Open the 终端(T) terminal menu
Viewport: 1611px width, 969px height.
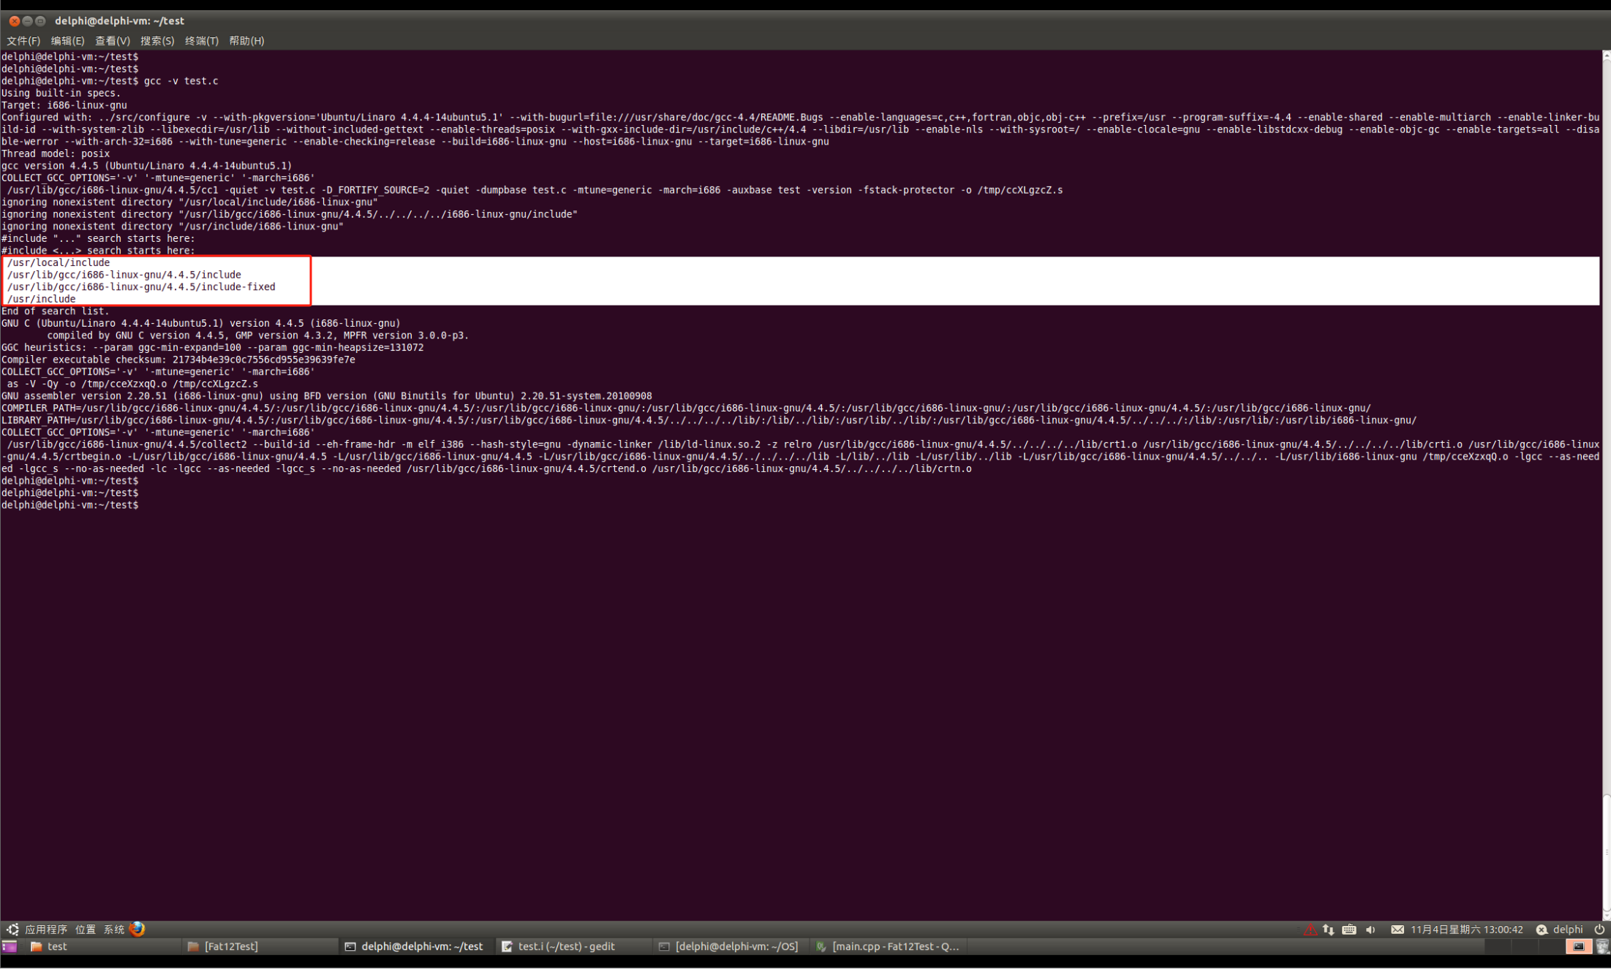tap(201, 41)
